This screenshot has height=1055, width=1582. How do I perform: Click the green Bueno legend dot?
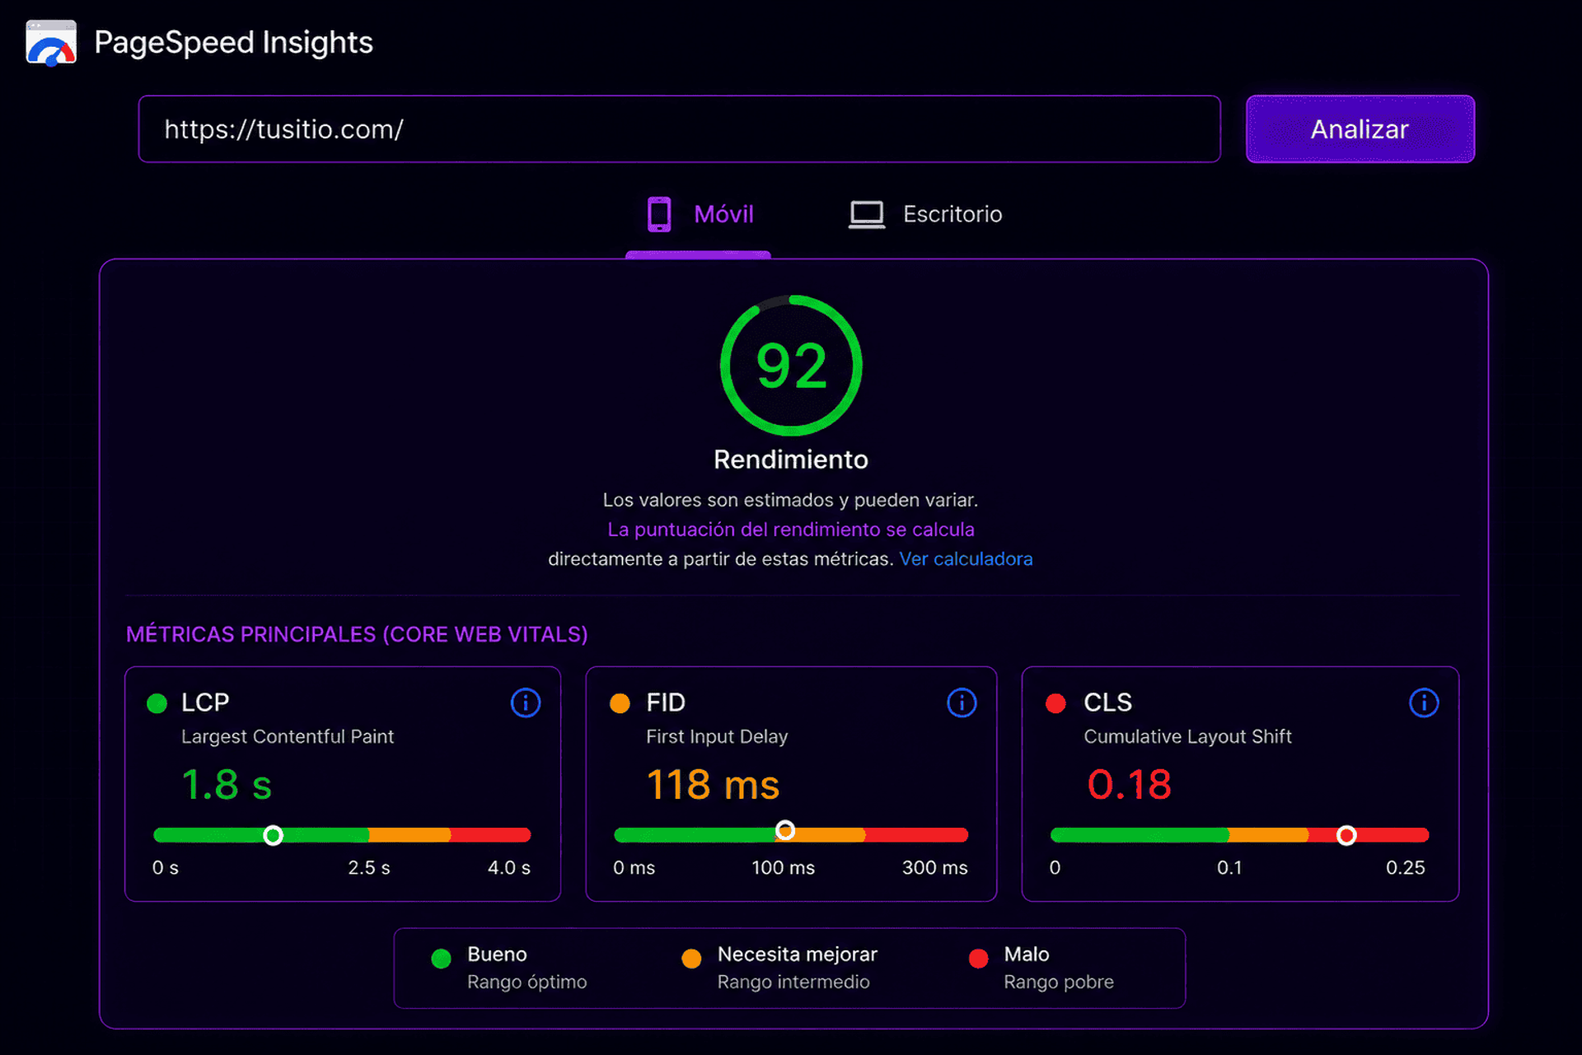(442, 959)
